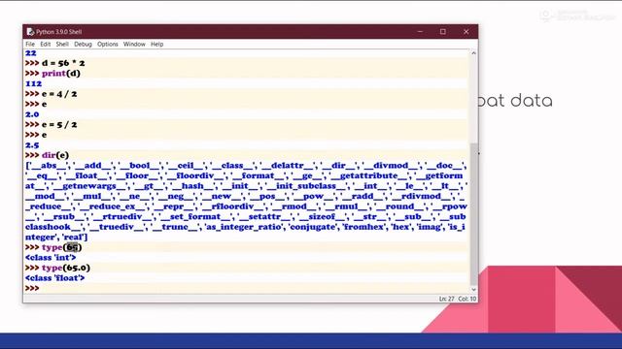Click the empty prompt line at the bottom
This screenshot has height=349, width=622.
tap(246, 288)
